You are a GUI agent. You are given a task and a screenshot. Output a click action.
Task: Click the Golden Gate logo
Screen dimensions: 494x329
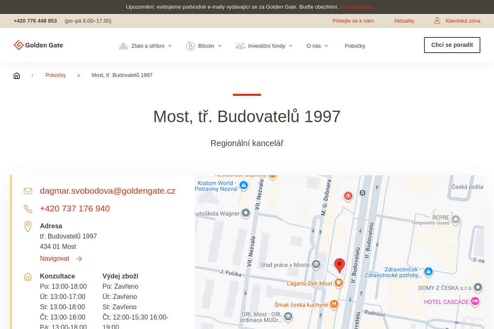pos(38,45)
